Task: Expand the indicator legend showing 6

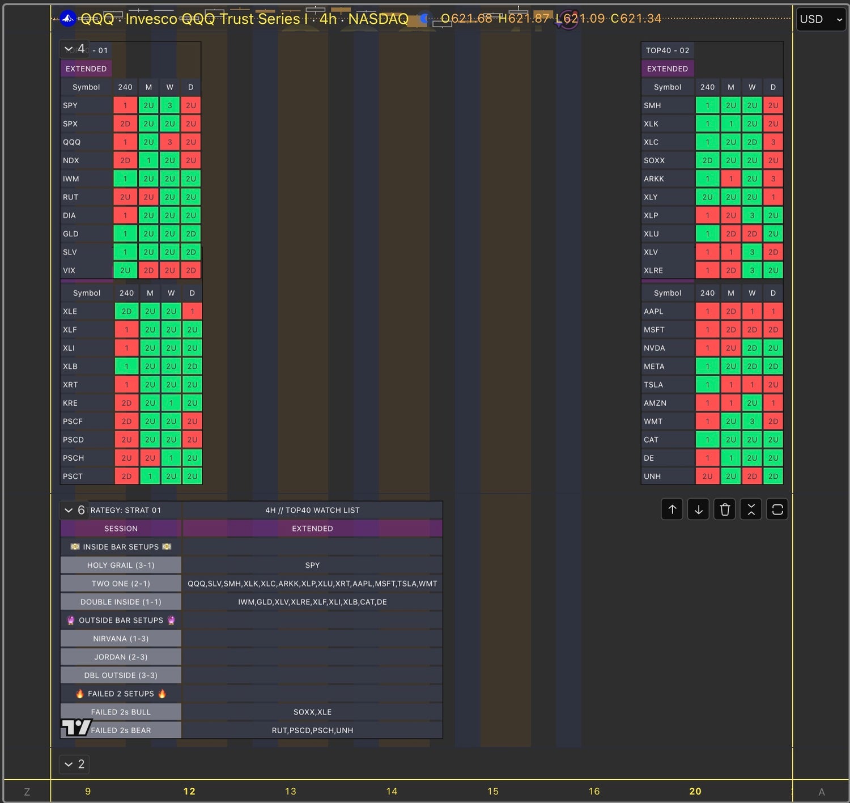Action: point(74,510)
